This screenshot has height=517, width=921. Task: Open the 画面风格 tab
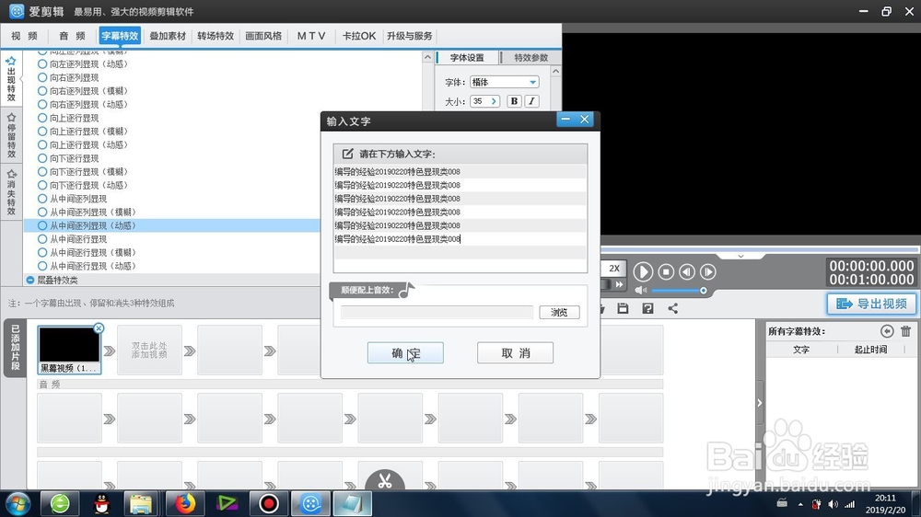[x=263, y=36]
